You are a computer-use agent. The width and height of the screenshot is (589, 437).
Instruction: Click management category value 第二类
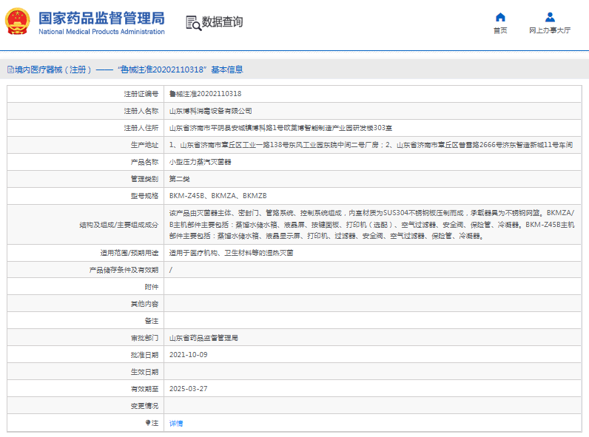[180, 179]
